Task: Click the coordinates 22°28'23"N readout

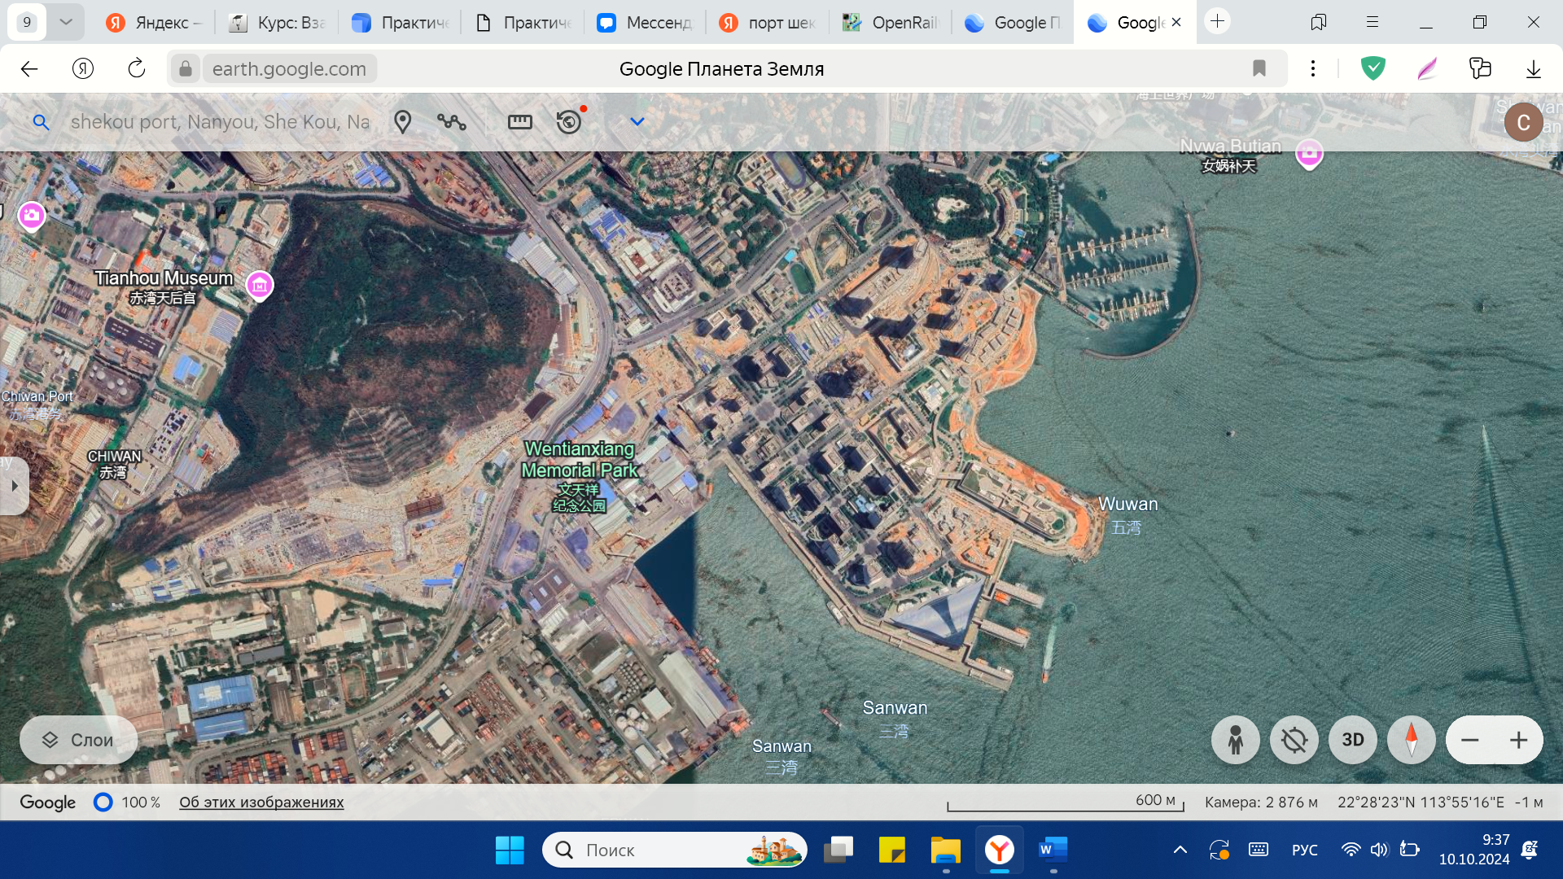Action: (x=1421, y=802)
